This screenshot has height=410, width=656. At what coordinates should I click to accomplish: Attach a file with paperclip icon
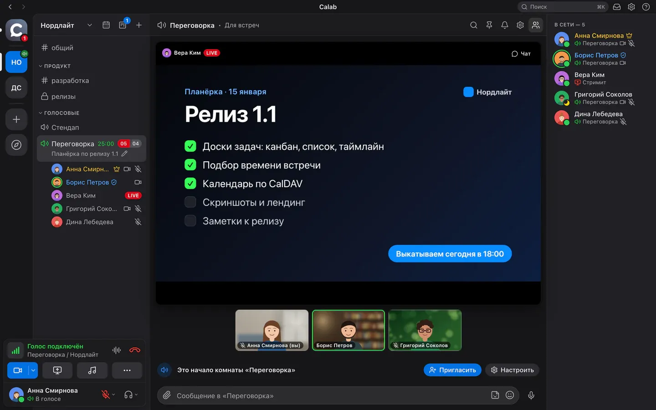pyautogui.click(x=167, y=395)
